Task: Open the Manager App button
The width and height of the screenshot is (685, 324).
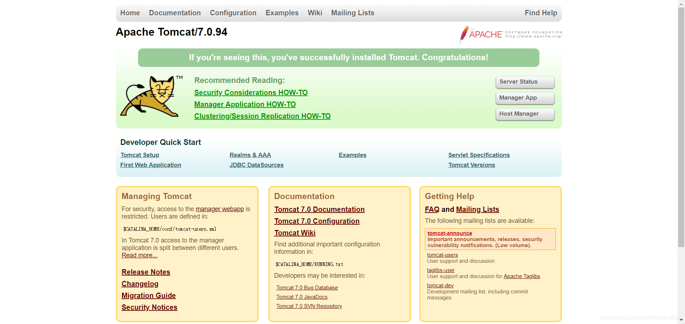Action: (525, 98)
